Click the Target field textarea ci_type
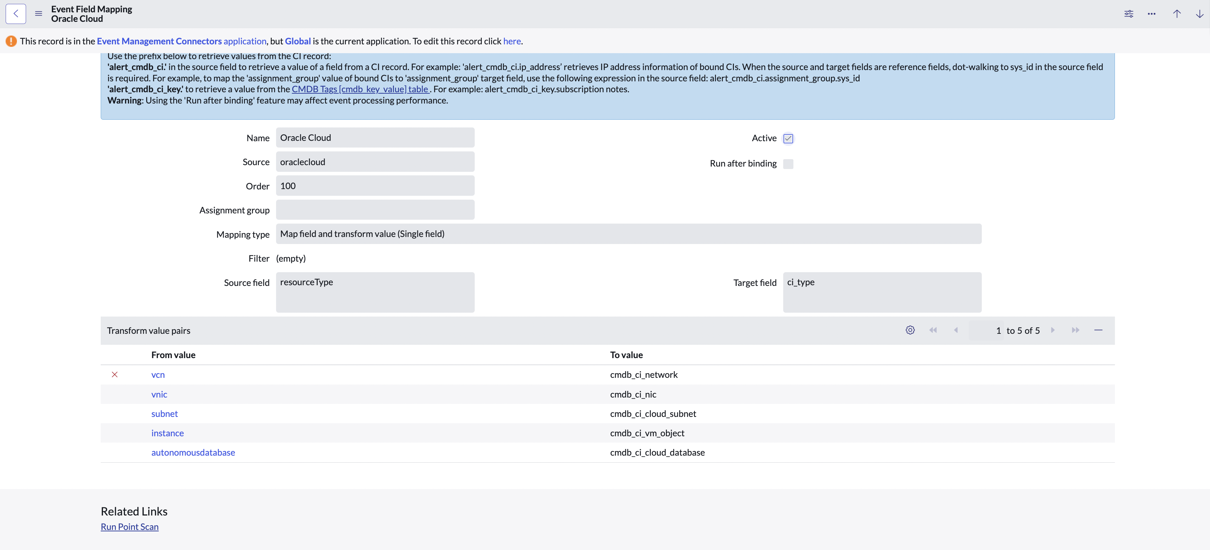The height and width of the screenshot is (550, 1210). tap(882, 292)
